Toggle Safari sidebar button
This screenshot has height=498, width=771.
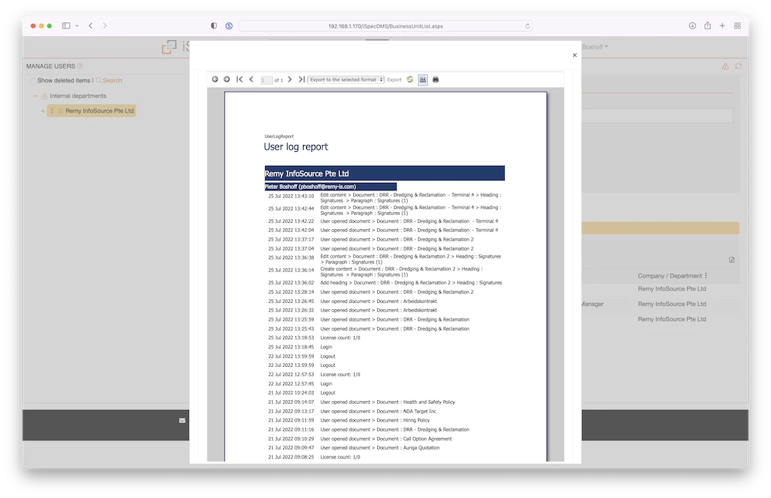66,25
